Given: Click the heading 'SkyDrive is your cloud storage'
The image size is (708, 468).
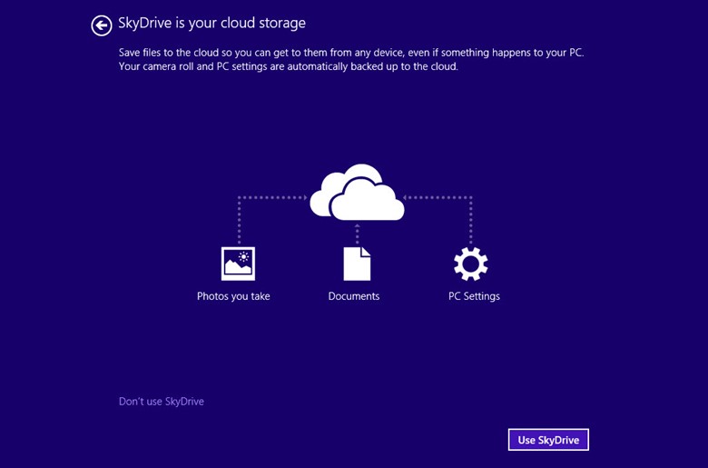Looking at the screenshot, I should [211, 23].
